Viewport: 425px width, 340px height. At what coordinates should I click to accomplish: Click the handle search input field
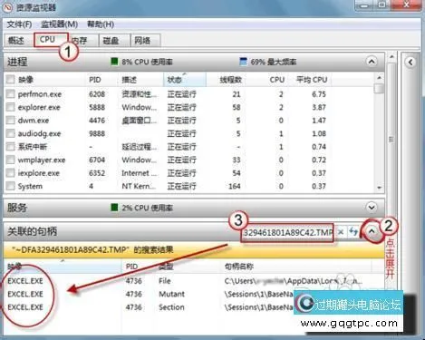tap(287, 232)
